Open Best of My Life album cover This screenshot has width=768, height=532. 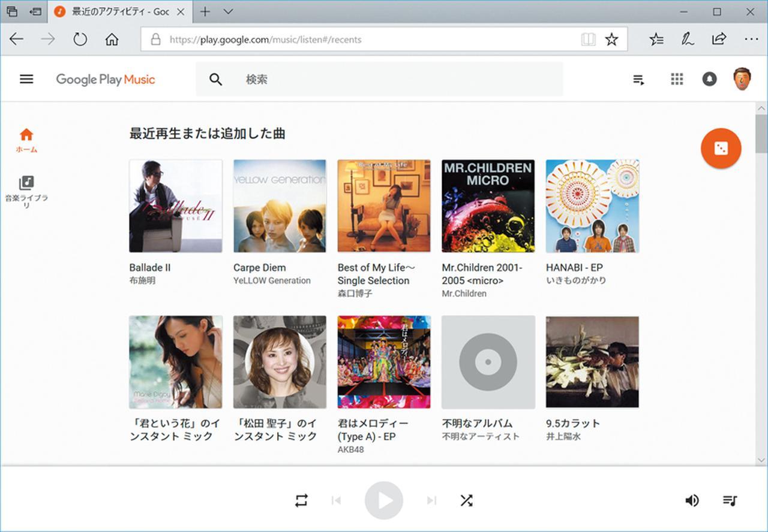pyautogui.click(x=384, y=205)
